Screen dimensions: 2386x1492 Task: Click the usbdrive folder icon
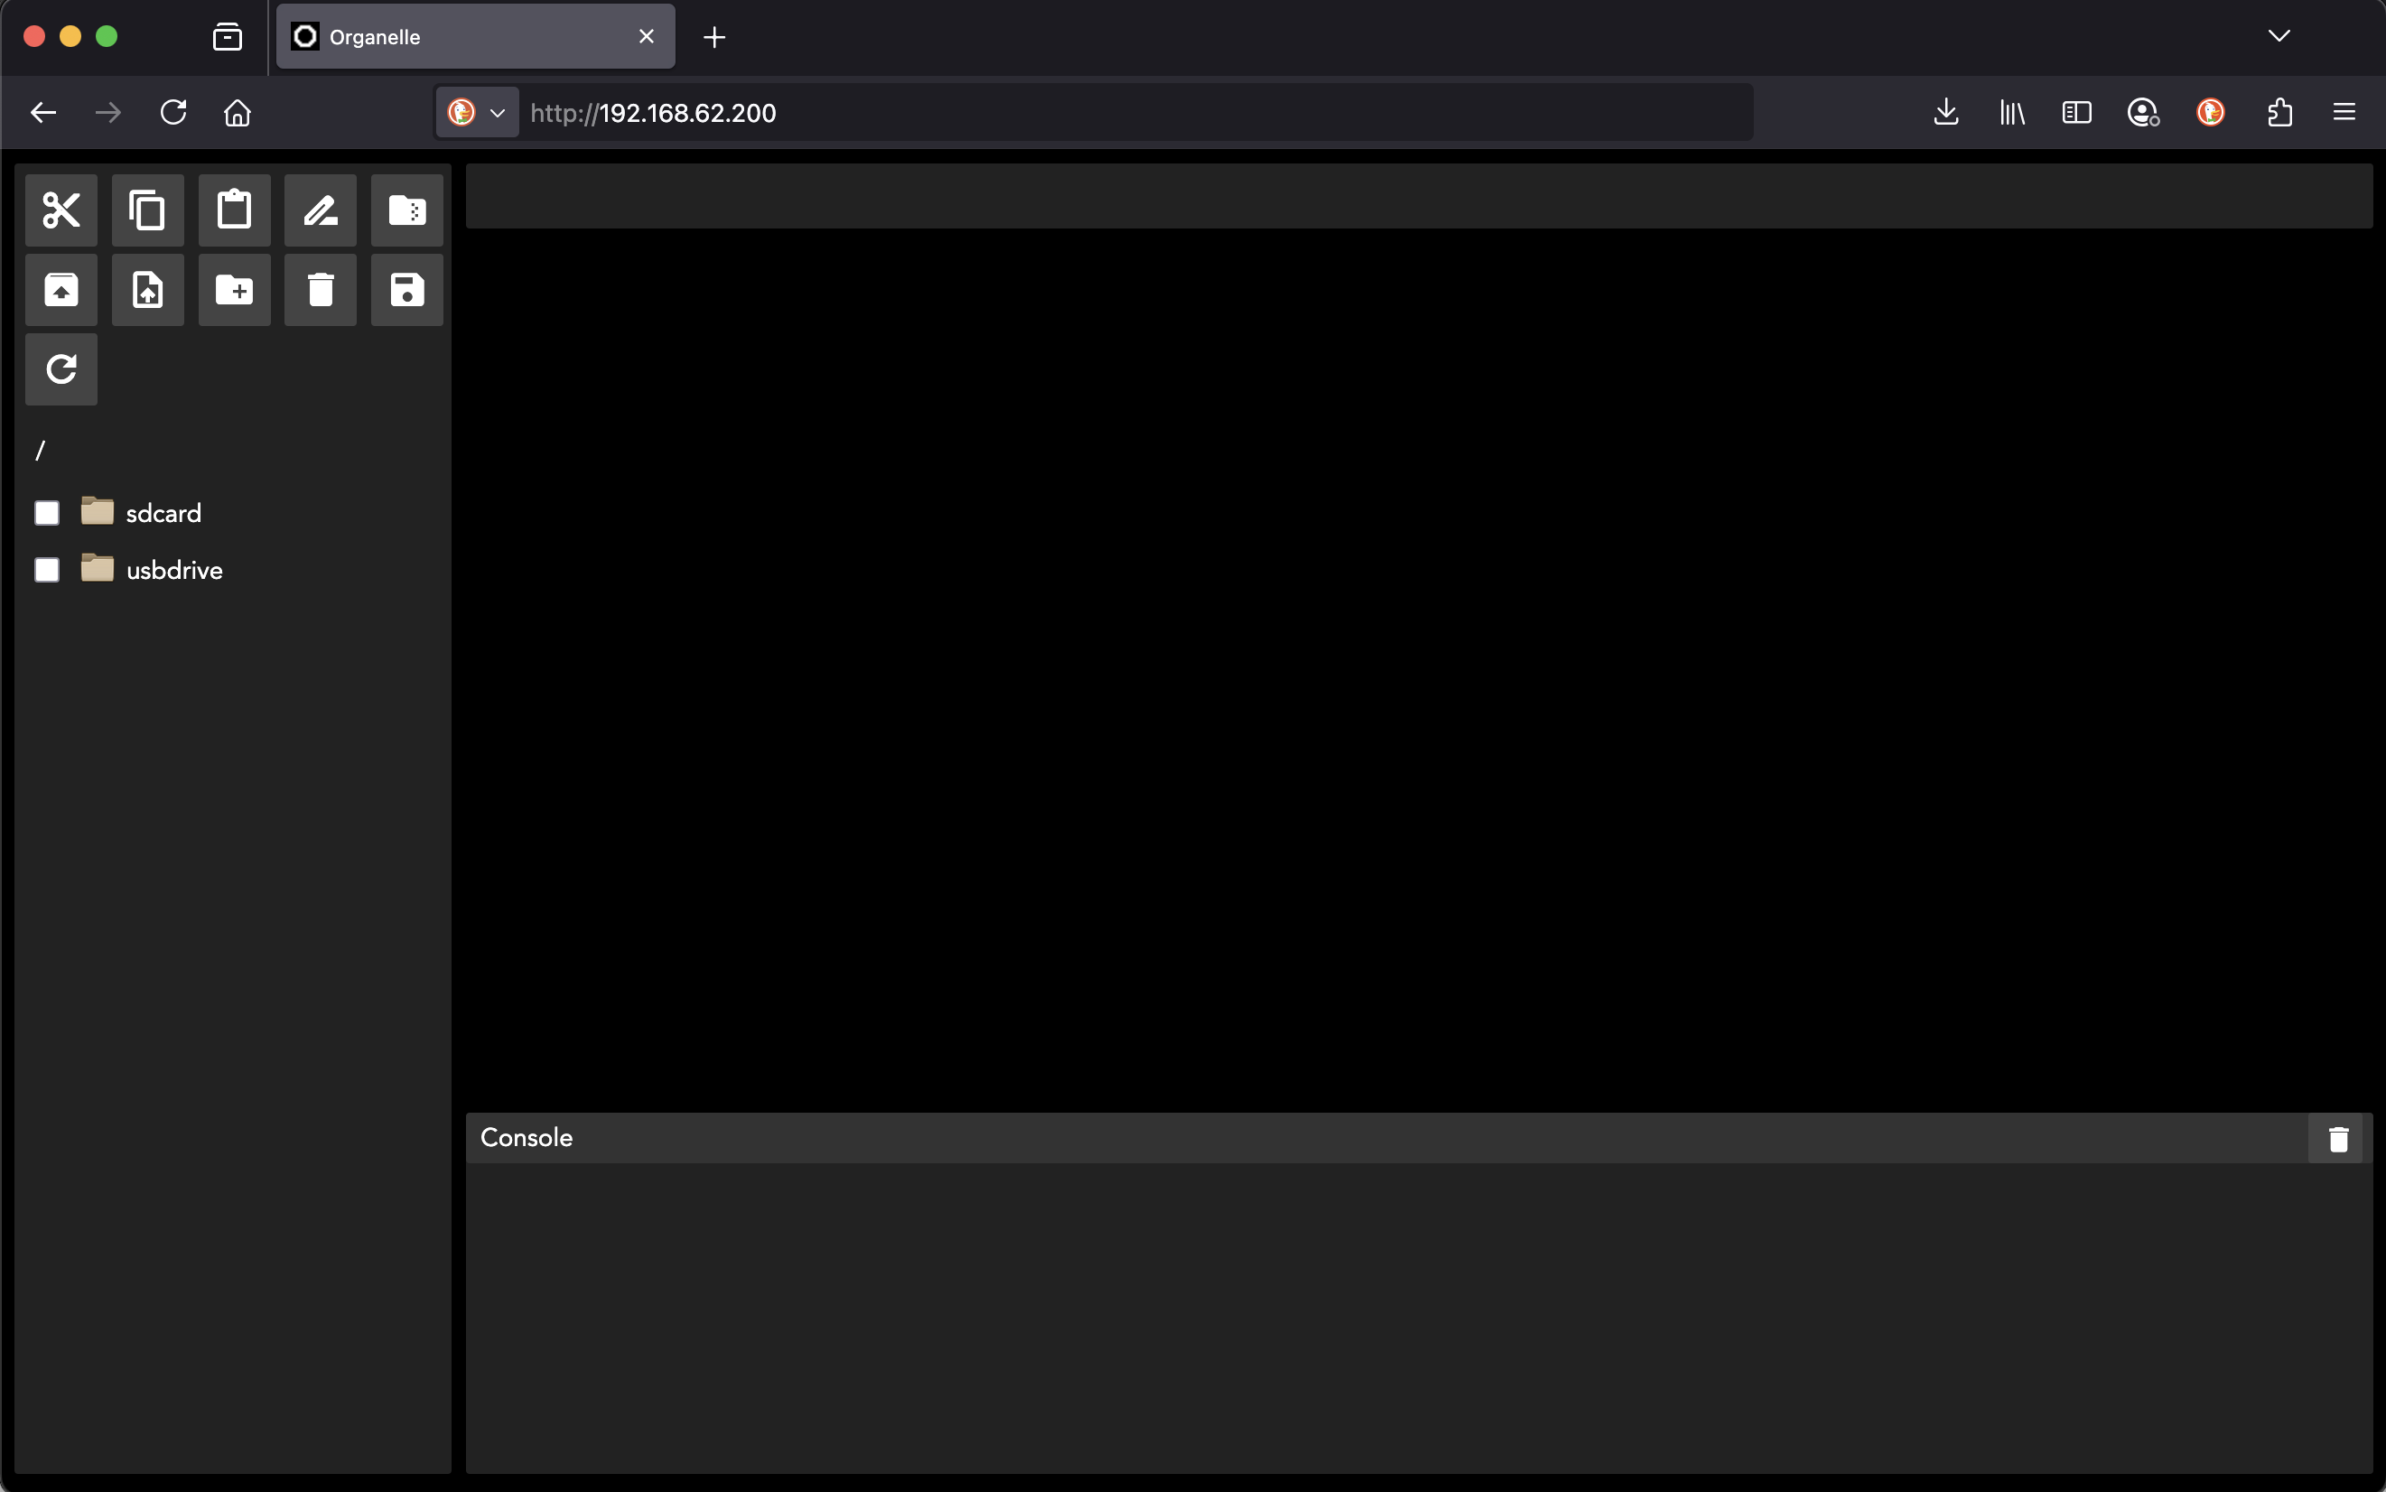pos(97,568)
